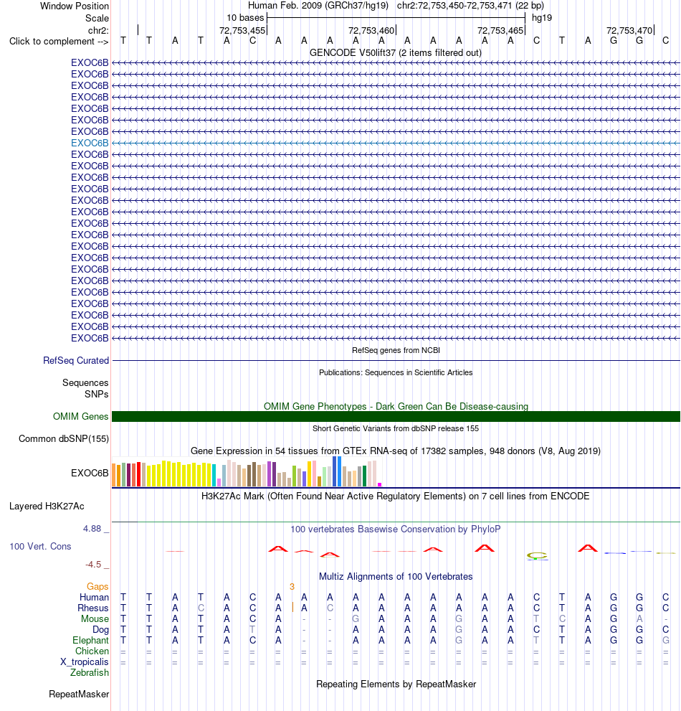Click the Layered H3K27Ac track label

[x=47, y=506]
